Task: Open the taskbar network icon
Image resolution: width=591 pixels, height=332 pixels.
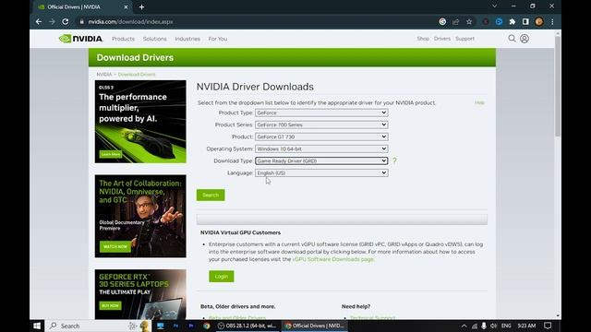Action: click(x=474, y=326)
